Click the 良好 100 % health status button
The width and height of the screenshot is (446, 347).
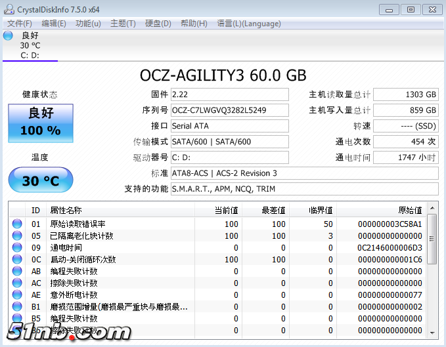(41, 123)
